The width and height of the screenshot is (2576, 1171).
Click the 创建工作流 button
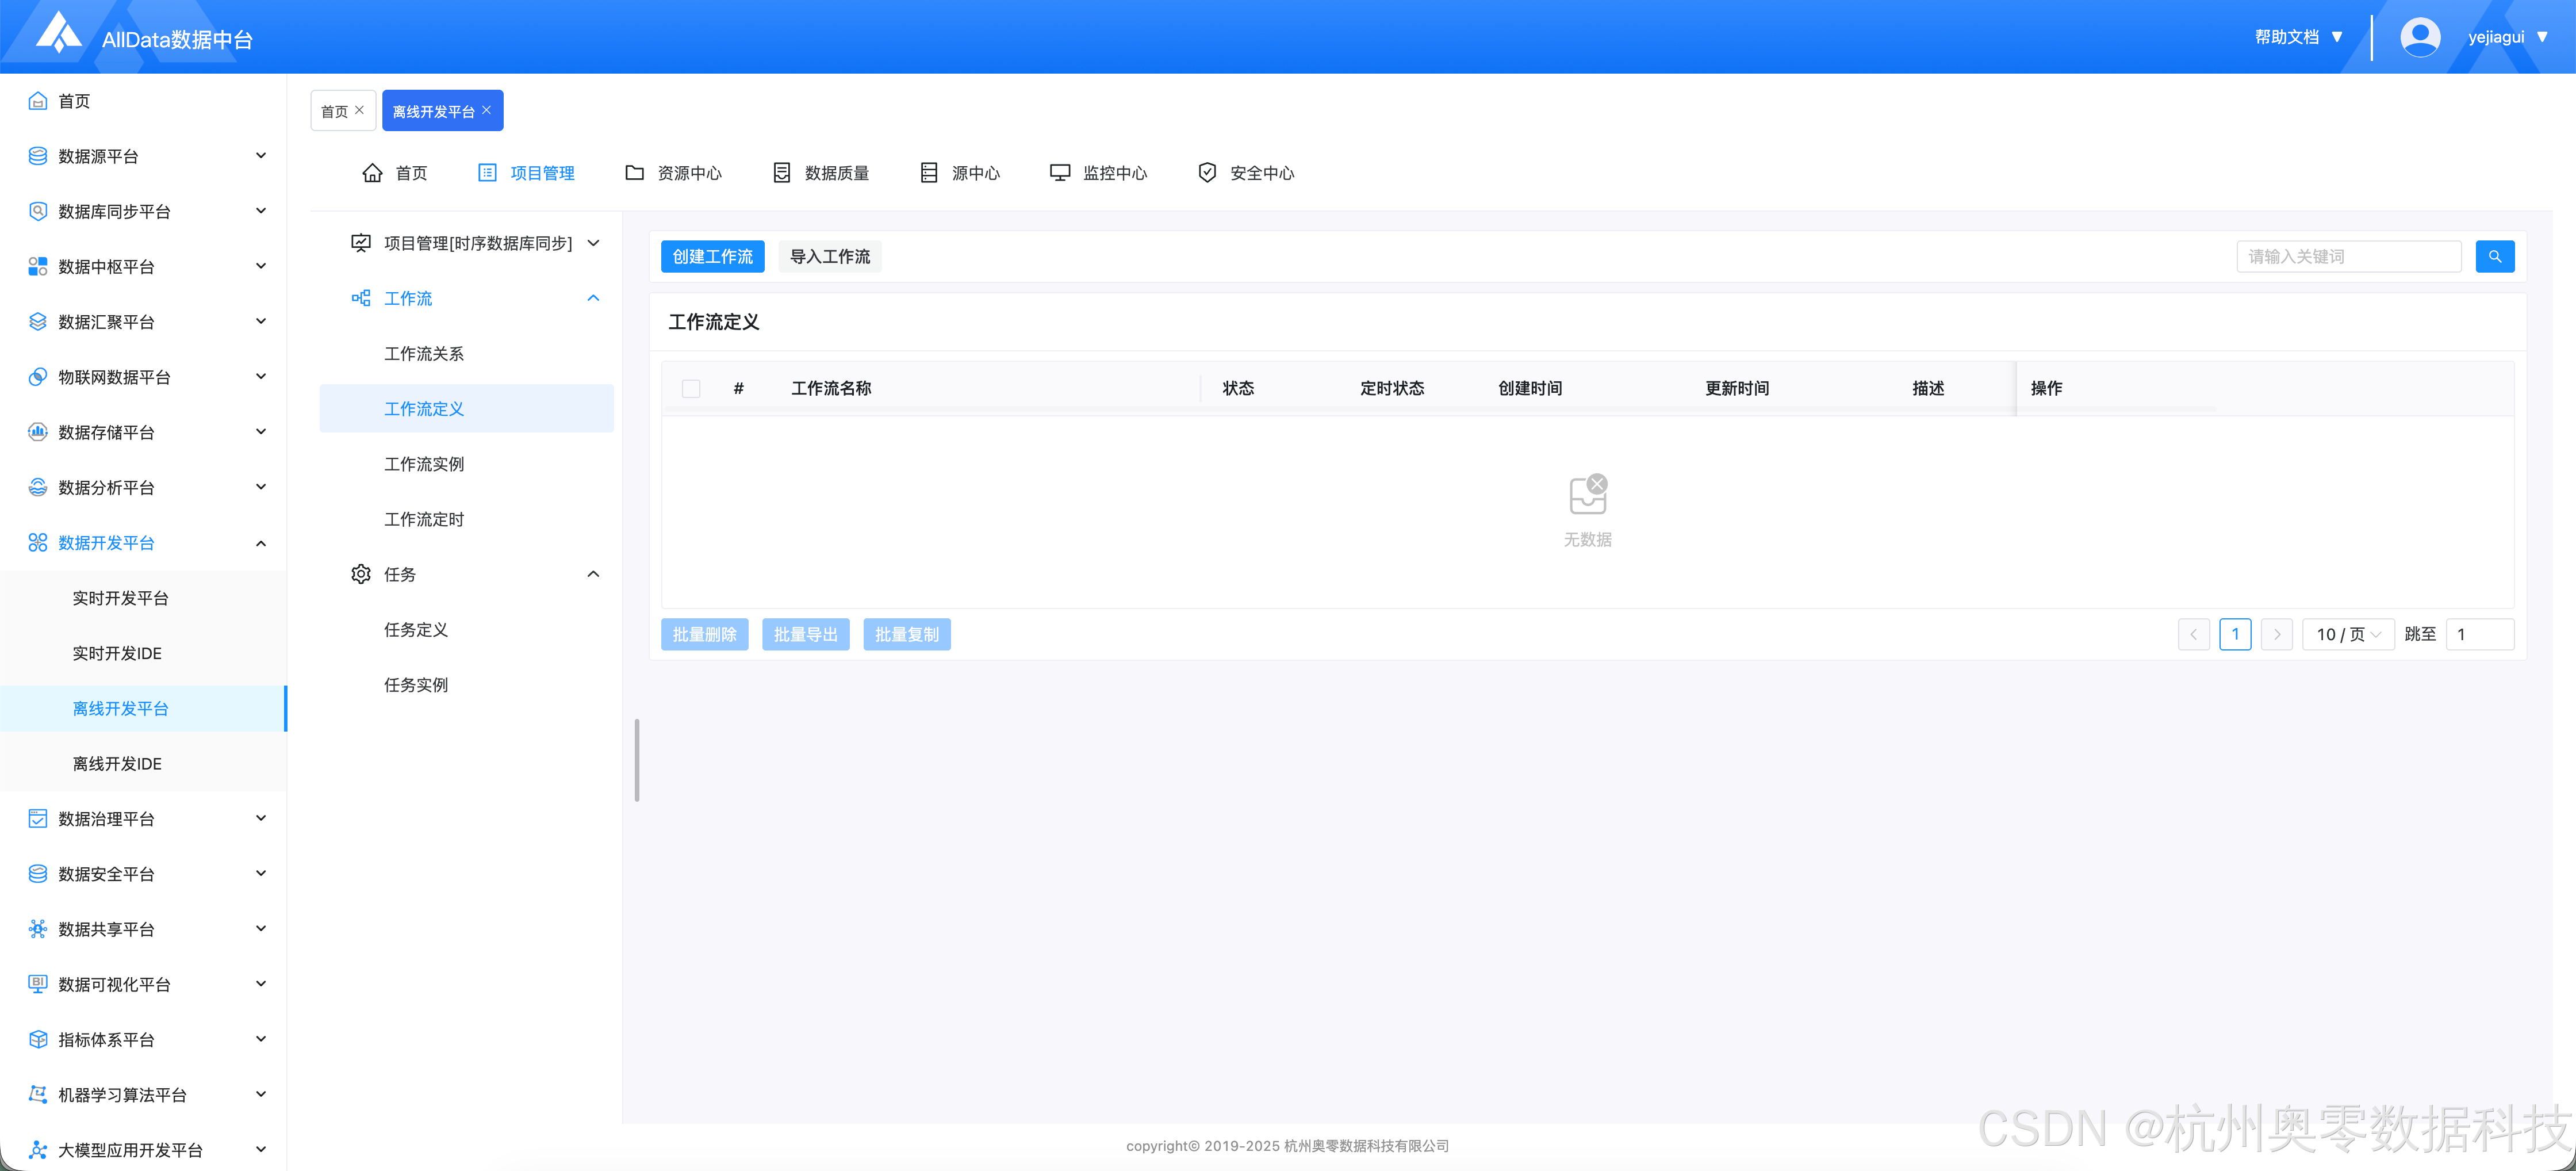(x=712, y=257)
